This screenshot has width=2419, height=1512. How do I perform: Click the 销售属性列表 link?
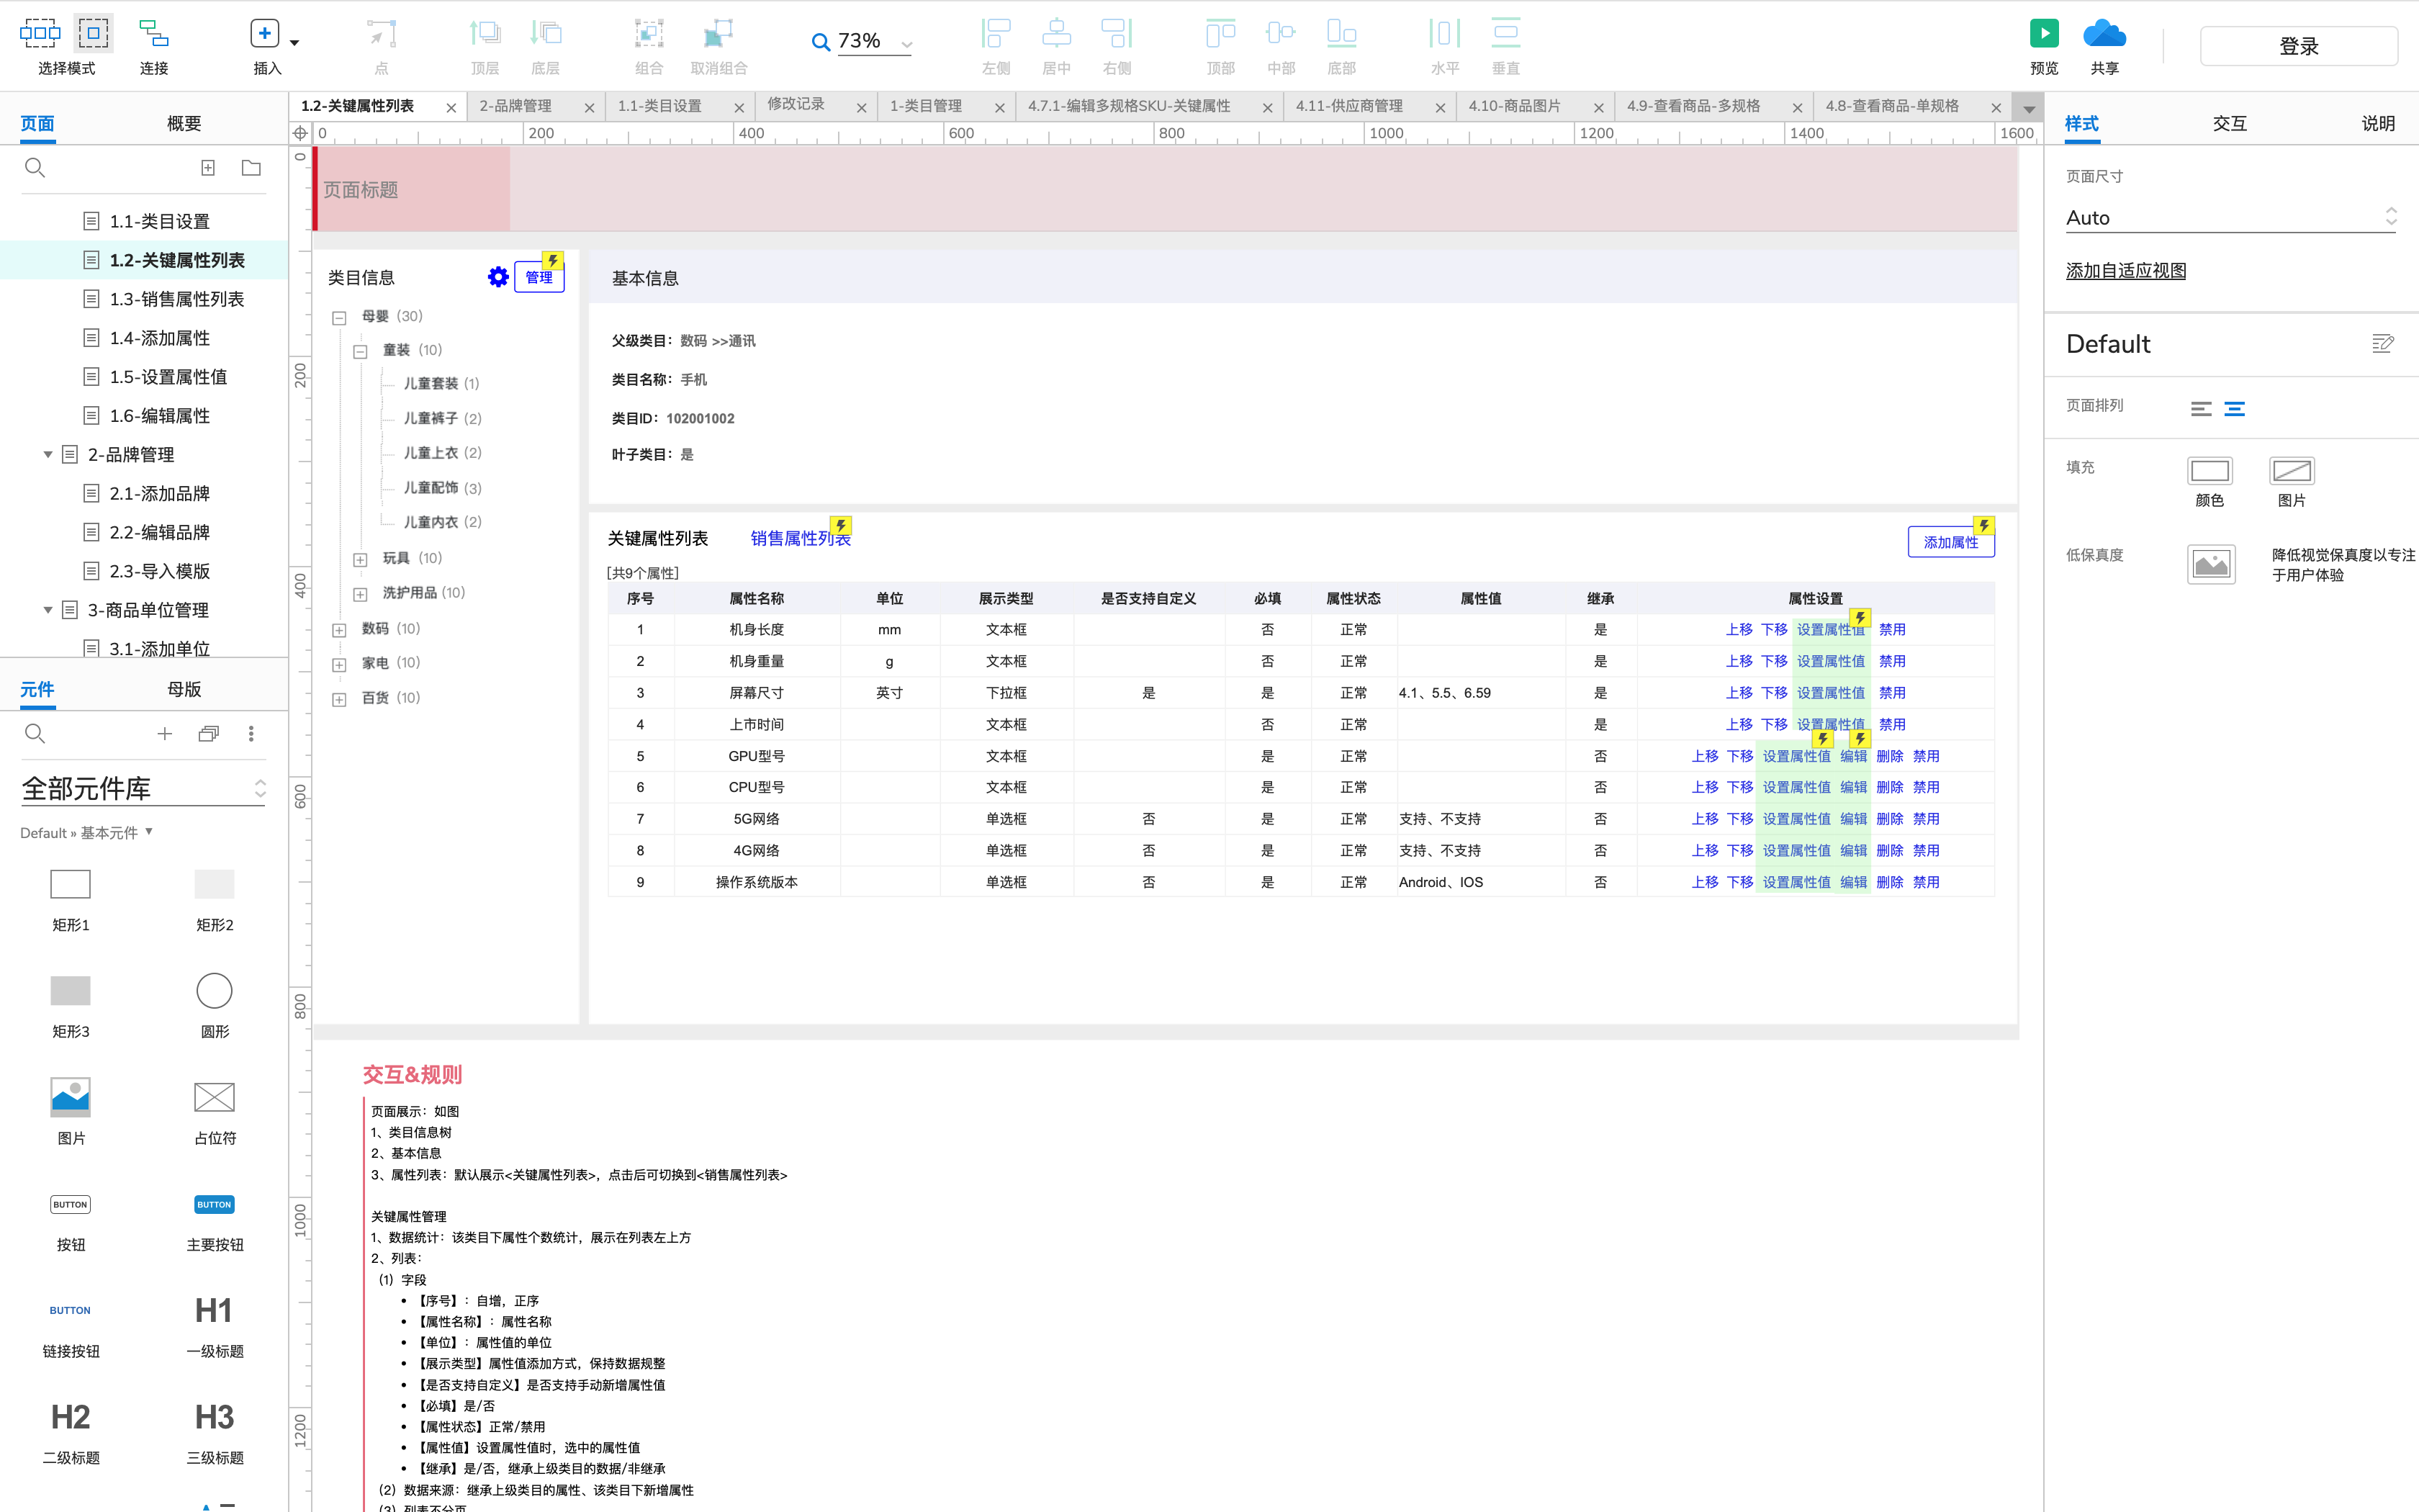point(800,538)
